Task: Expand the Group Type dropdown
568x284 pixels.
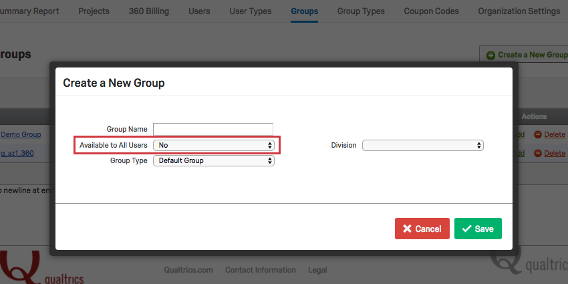Action: coord(214,160)
